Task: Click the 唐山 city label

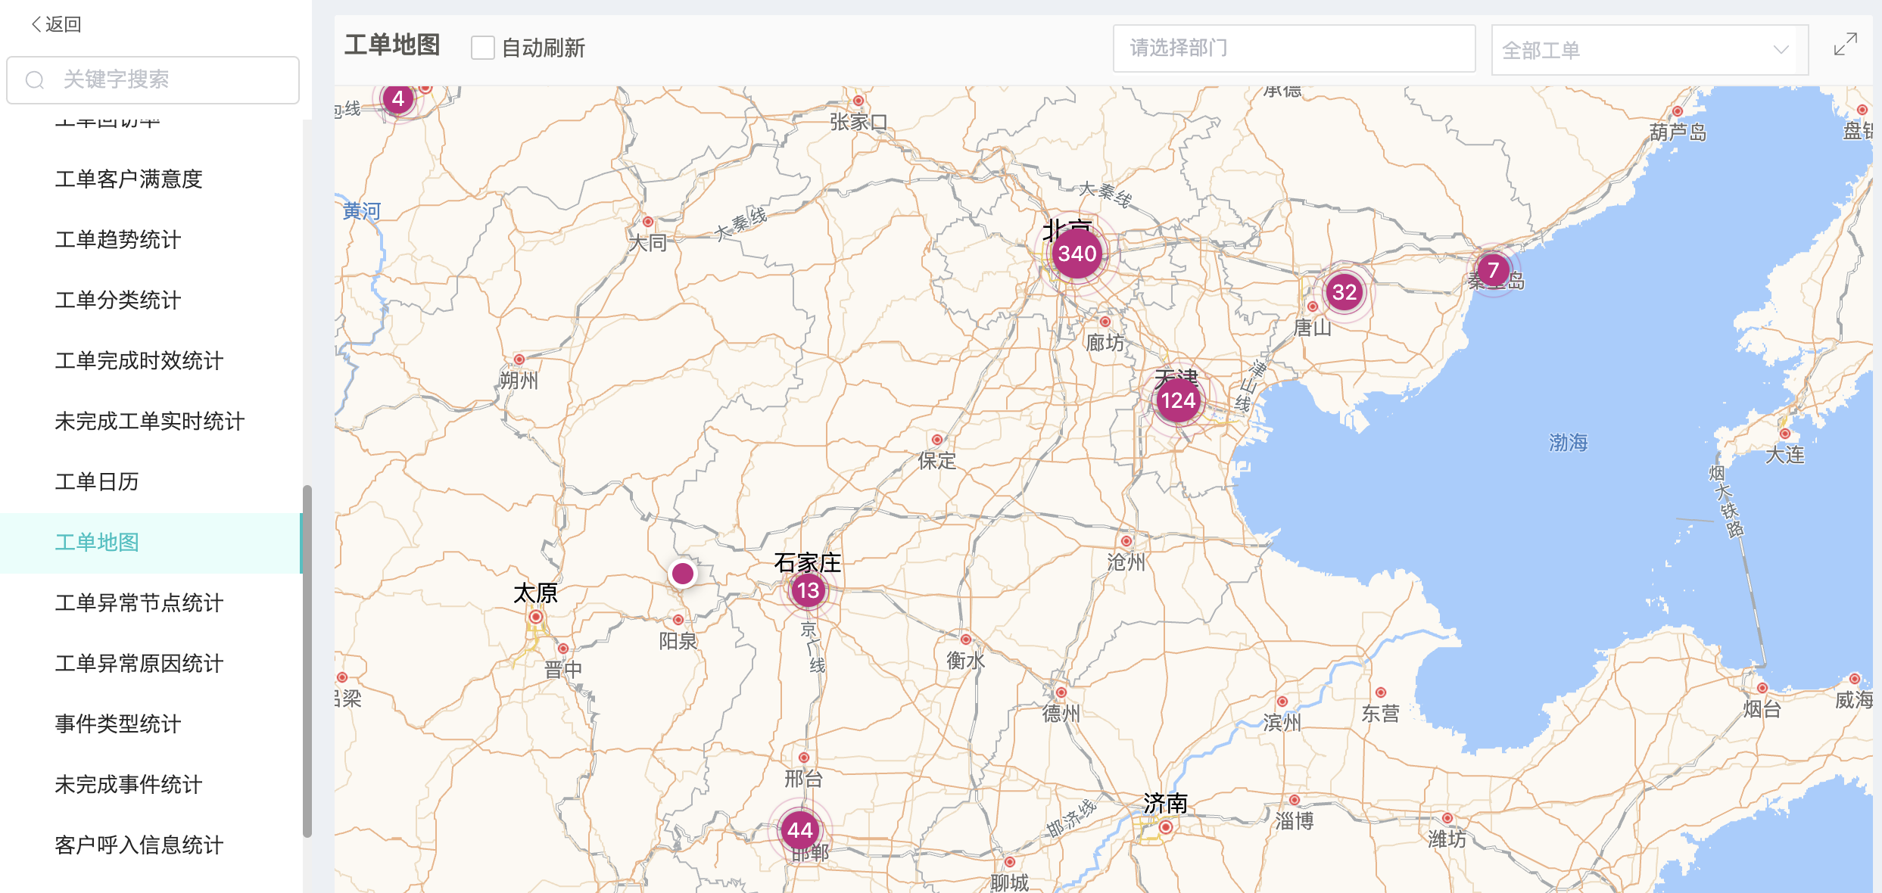Action: click(x=1312, y=328)
